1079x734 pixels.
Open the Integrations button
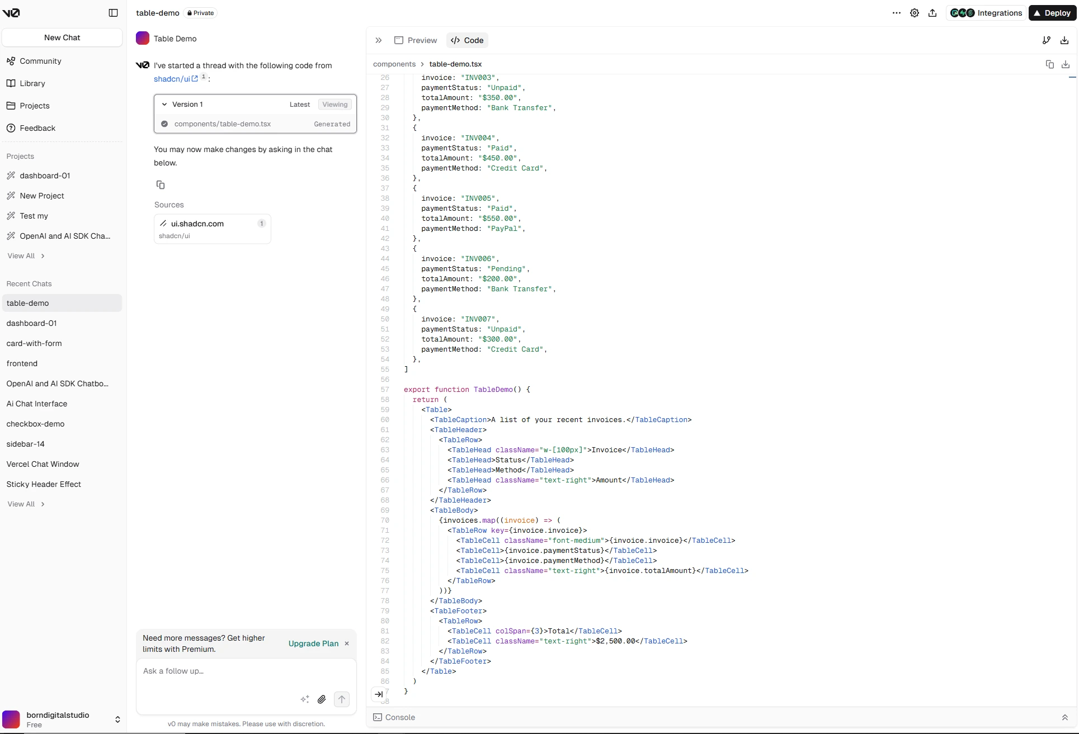pyautogui.click(x=986, y=13)
